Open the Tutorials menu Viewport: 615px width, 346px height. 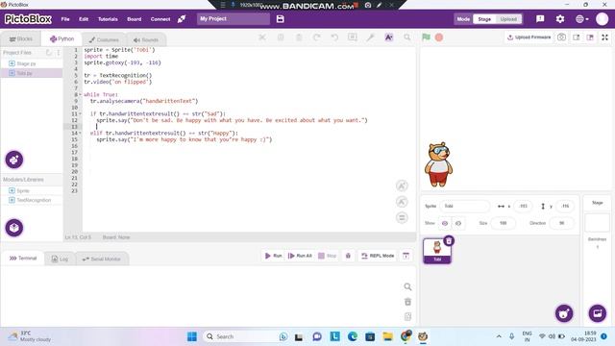click(x=108, y=19)
